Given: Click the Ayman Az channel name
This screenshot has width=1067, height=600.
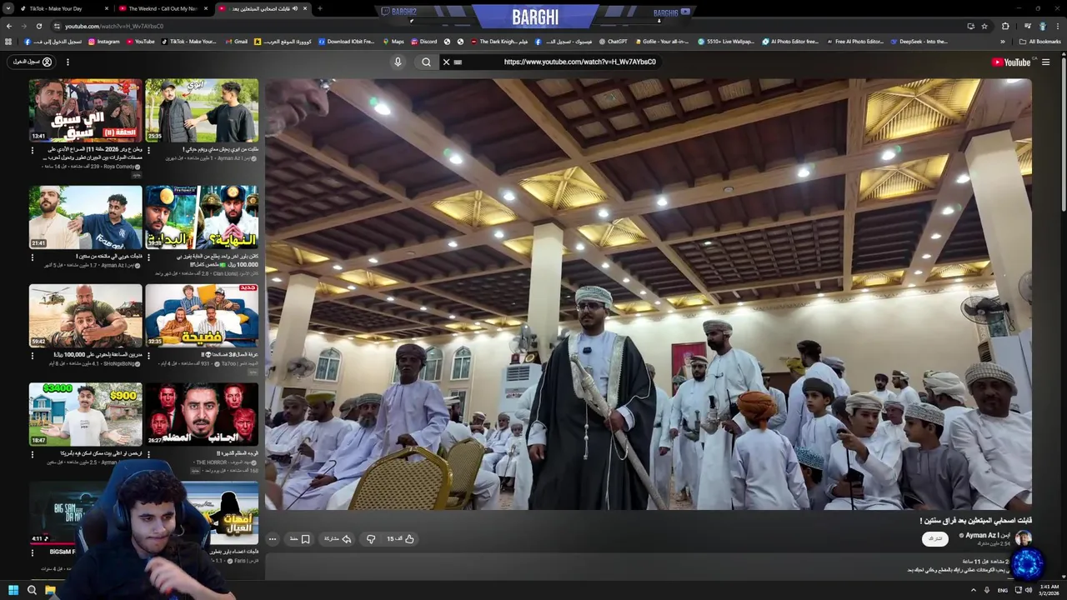Looking at the screenshot, I should coord(987,535).
